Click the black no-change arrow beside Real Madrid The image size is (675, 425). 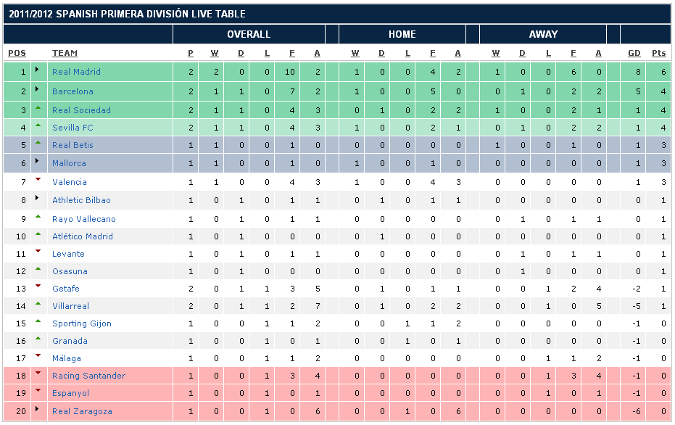38,70
